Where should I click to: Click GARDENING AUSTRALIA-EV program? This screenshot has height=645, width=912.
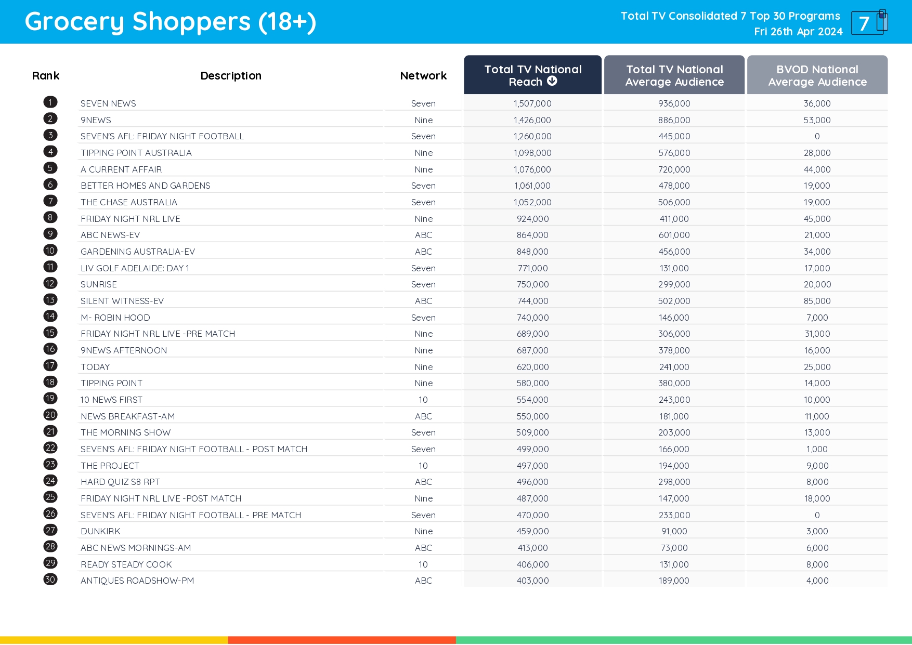(x=138, y=252)
